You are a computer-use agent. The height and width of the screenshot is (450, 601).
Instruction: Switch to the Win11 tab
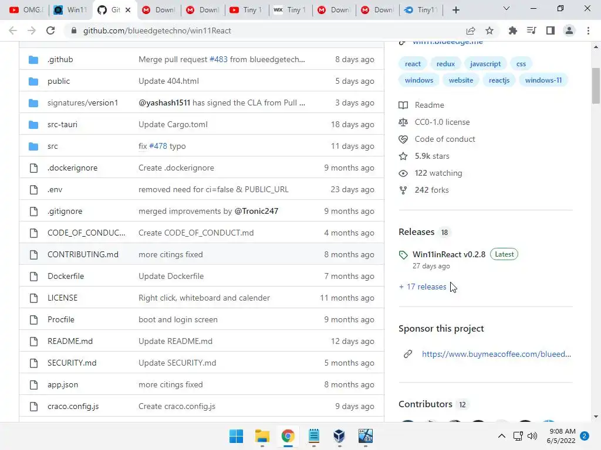[71, 10]
